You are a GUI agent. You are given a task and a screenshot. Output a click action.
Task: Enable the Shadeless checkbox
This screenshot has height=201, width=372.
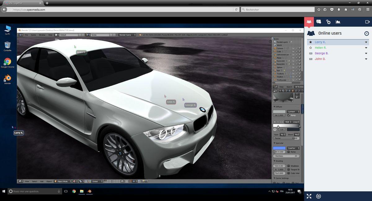pyautogui.click(x=289, y=166)
